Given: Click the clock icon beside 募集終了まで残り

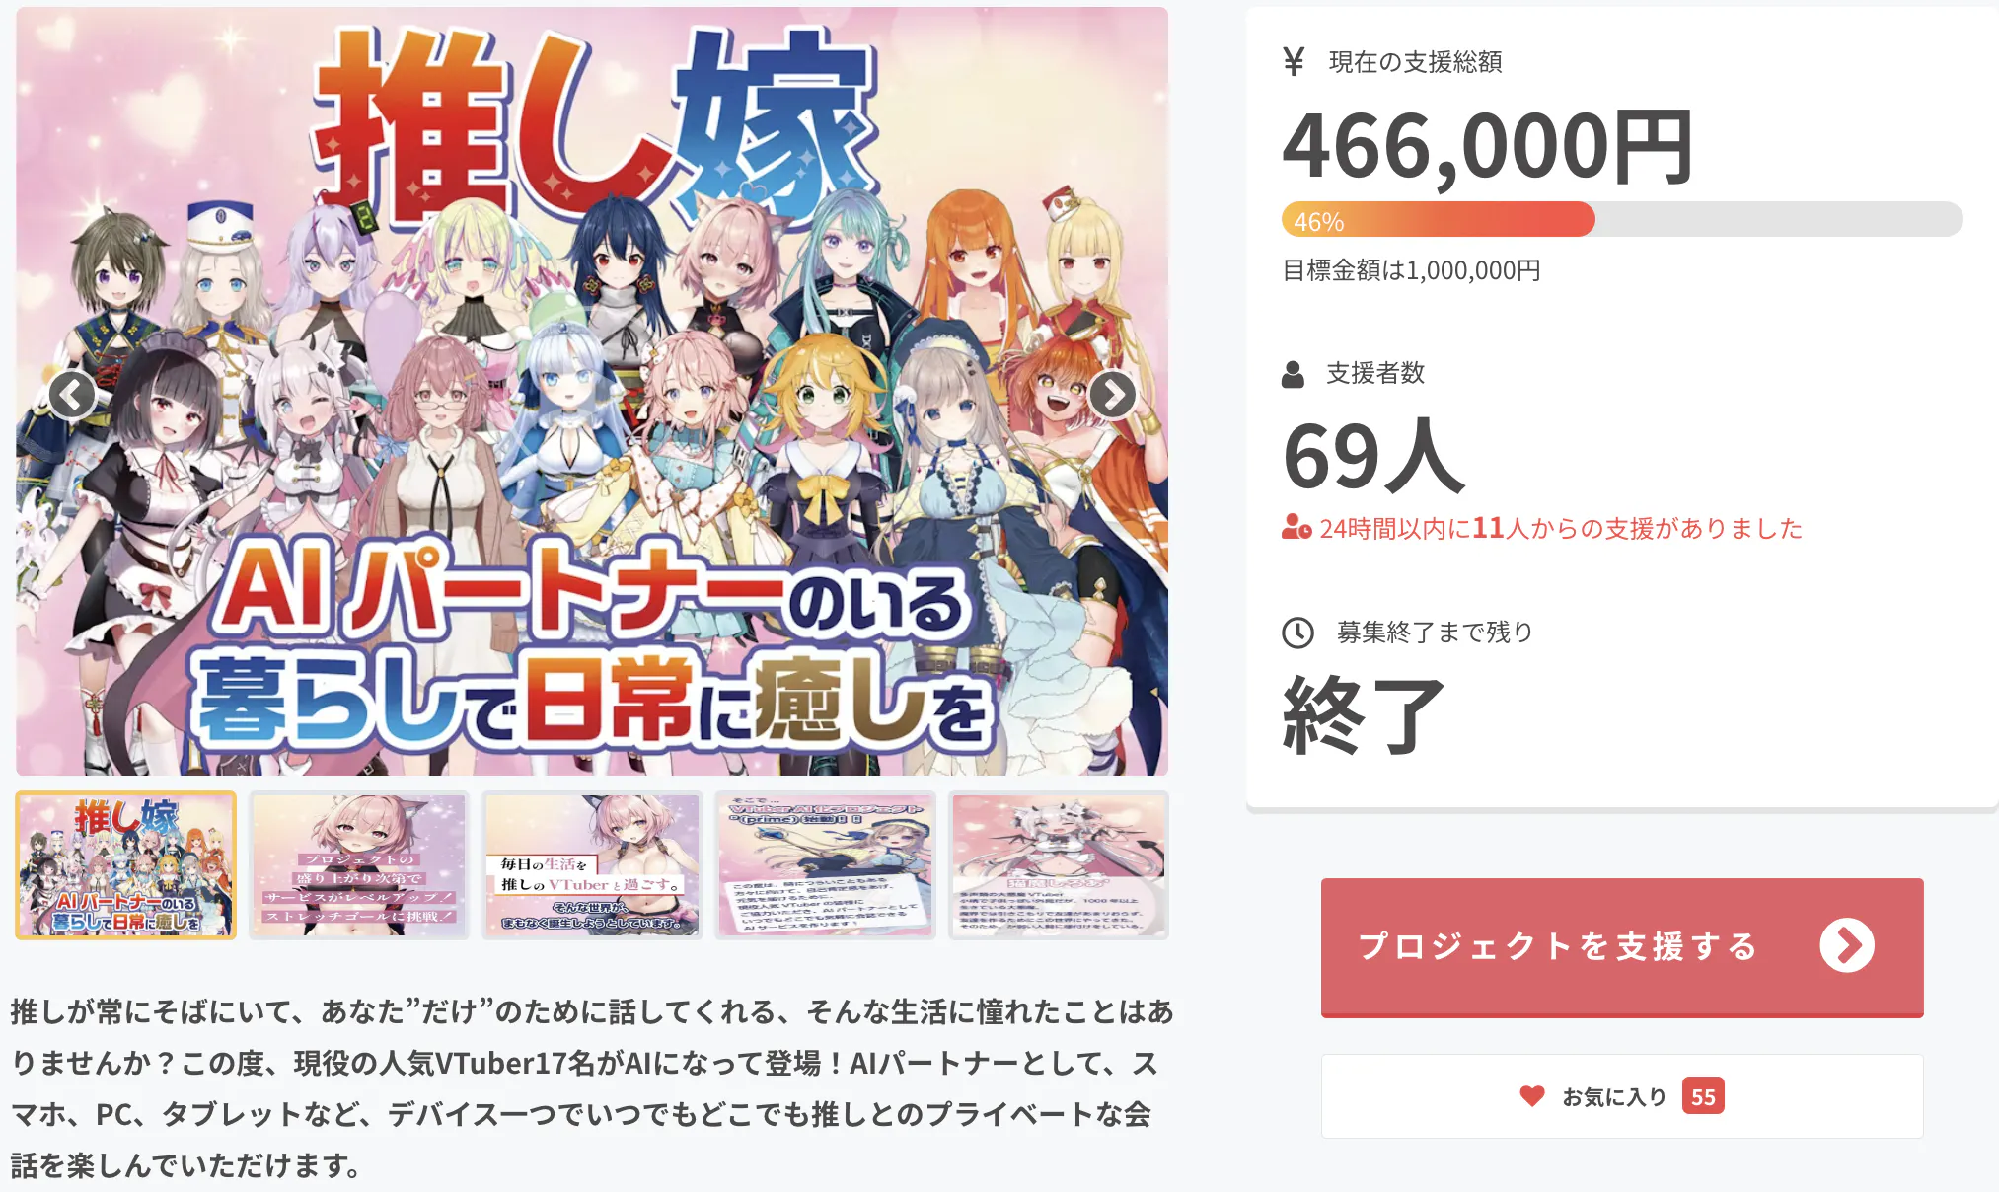Looking at the screenshot, I should tap(1297, 633).
